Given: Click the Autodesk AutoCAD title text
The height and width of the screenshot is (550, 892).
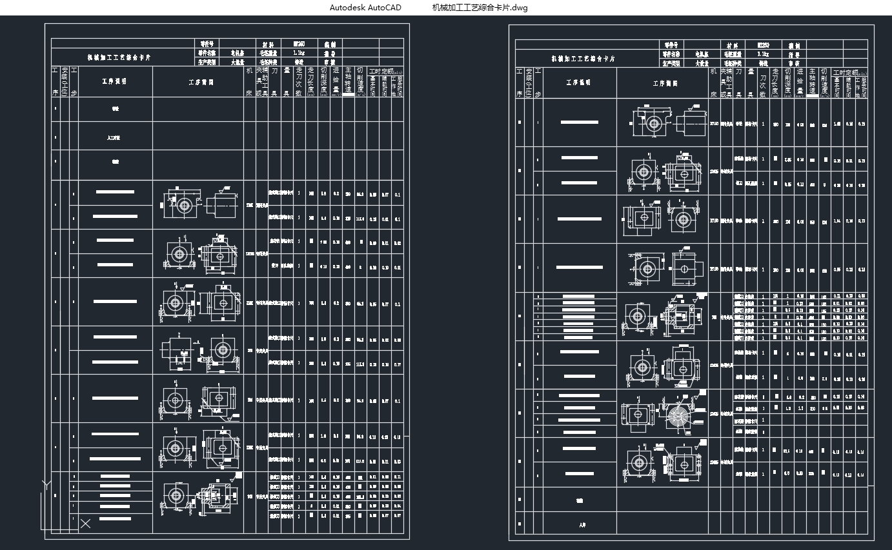Looking at the screenshot, I should point(365,8).
